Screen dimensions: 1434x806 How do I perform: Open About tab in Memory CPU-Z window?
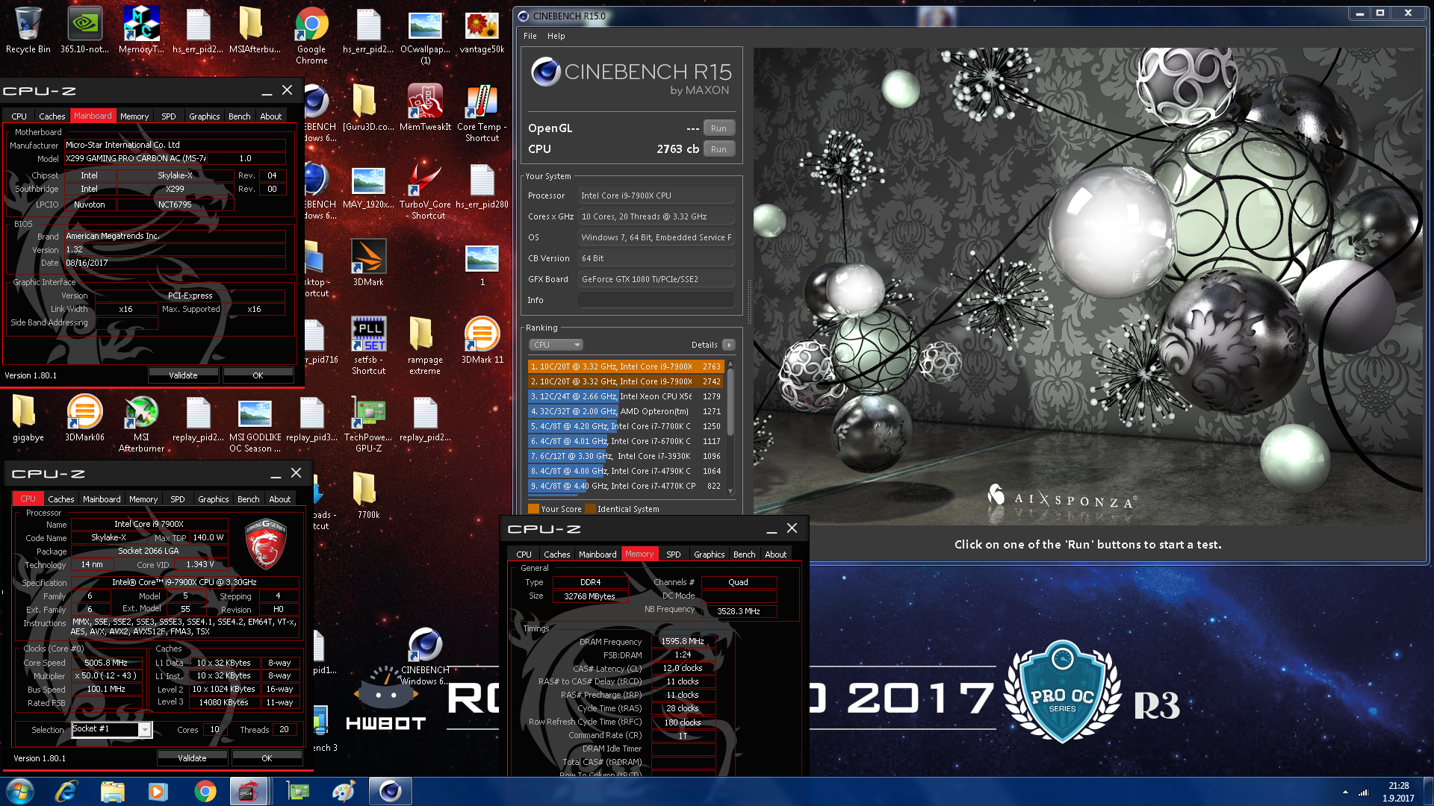(x=776, y=554)
